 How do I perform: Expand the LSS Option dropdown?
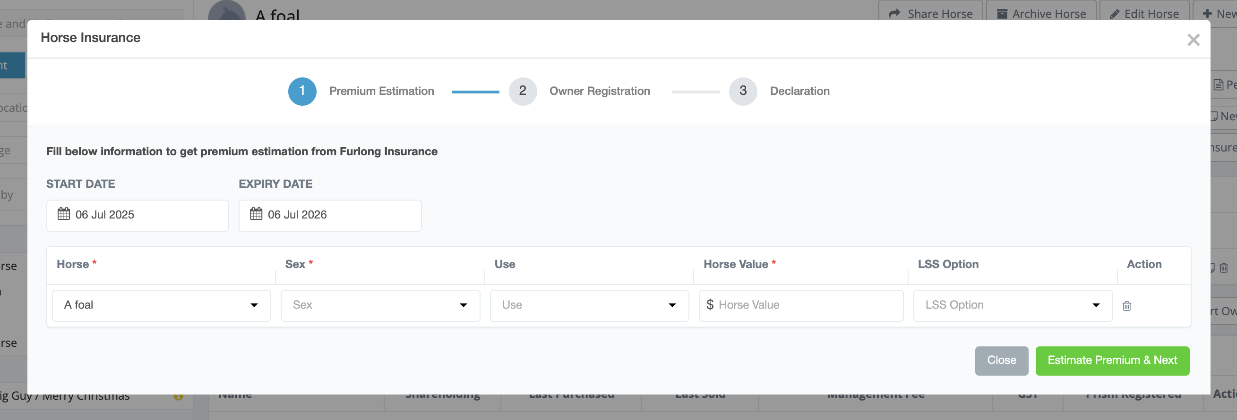[1012, 305]
